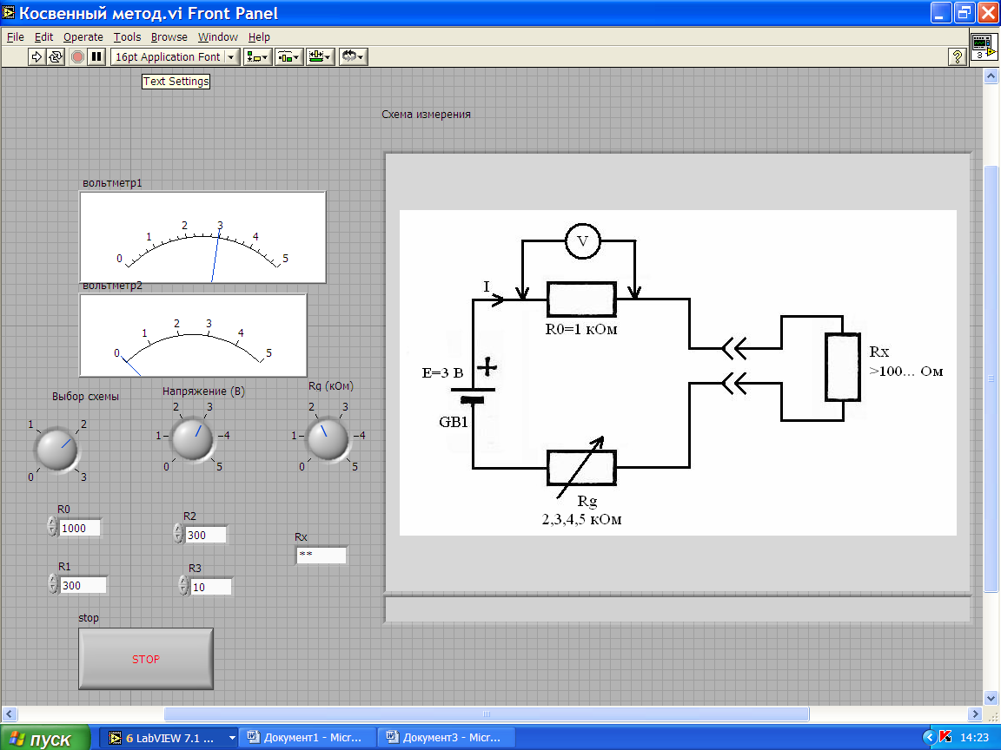1001x750 pixels.
Task: Open the Browse menu
Action: [169, 37]
